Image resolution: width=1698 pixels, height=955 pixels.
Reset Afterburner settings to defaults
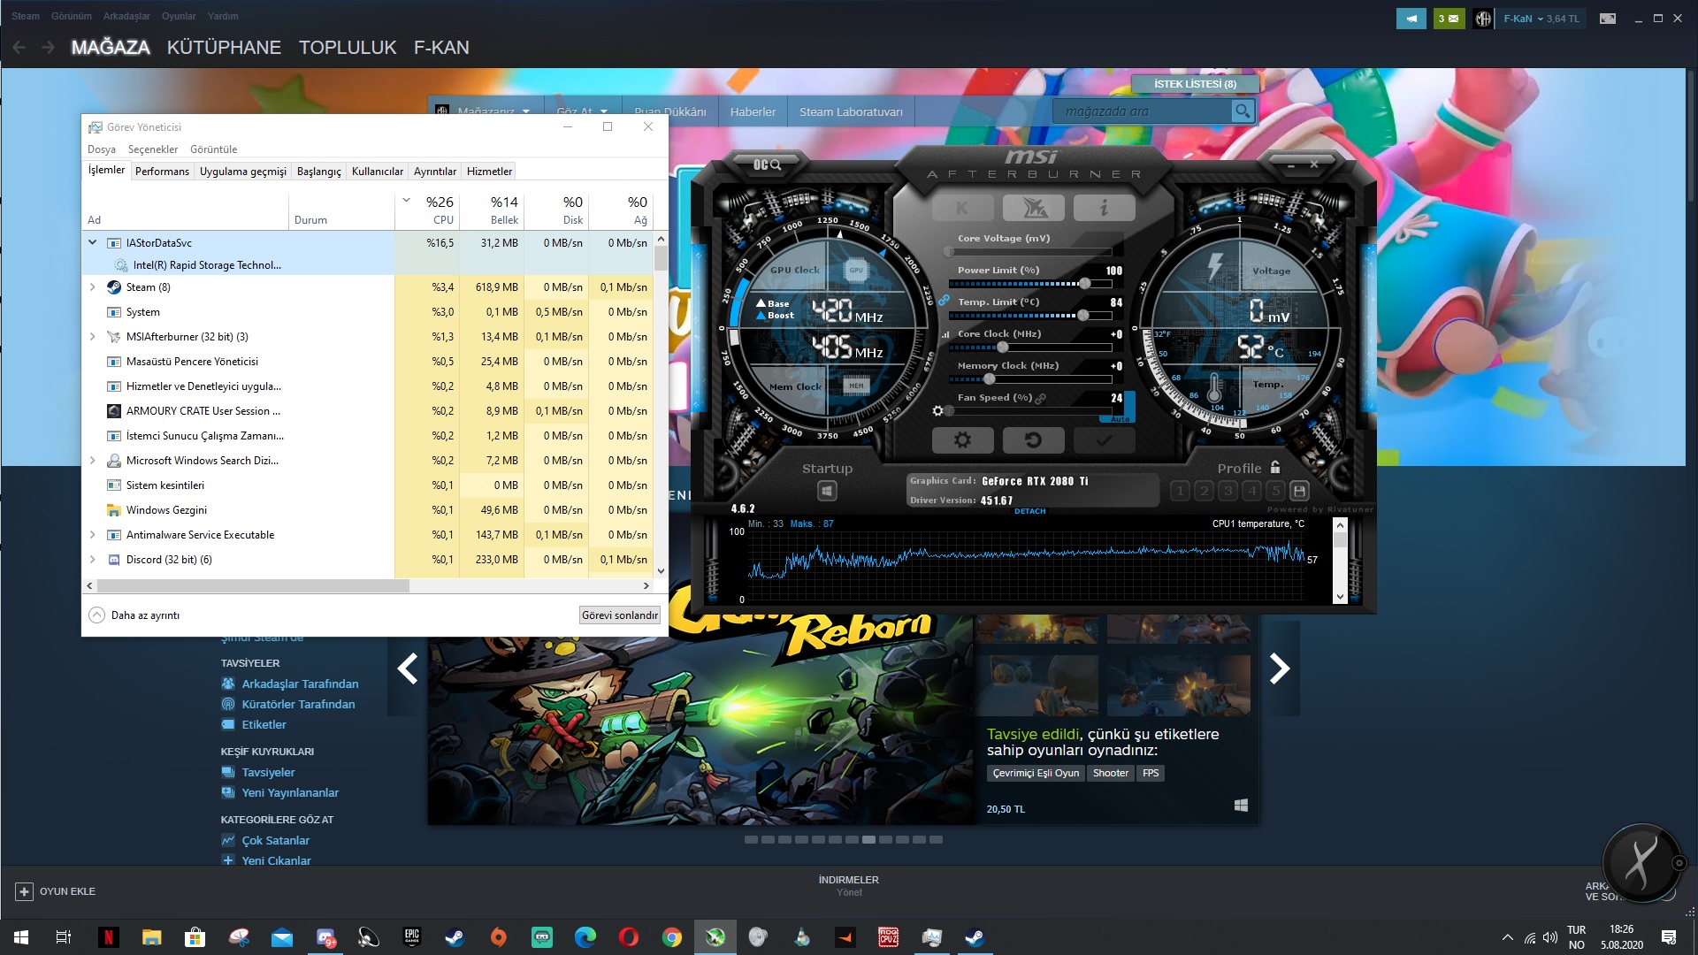pos(1033,439)
